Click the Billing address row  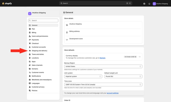coord(103,32)
